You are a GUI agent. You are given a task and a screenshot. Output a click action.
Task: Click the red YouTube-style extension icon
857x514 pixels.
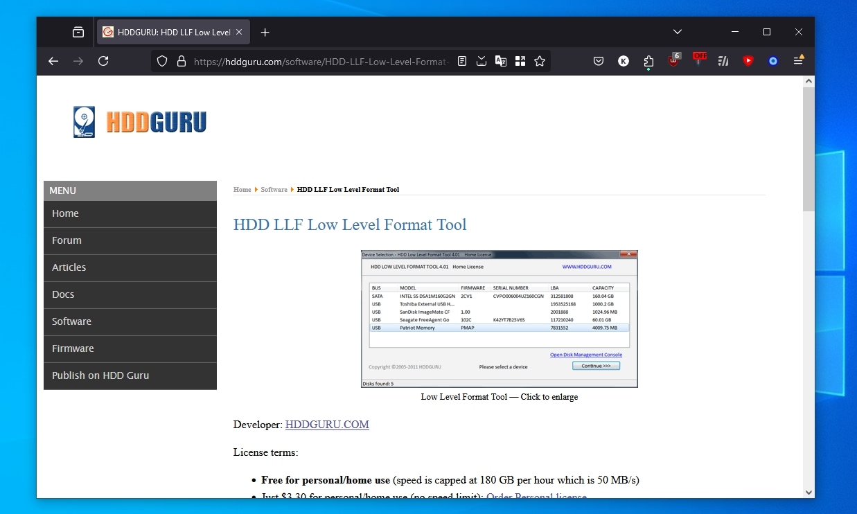pos(748,61)
